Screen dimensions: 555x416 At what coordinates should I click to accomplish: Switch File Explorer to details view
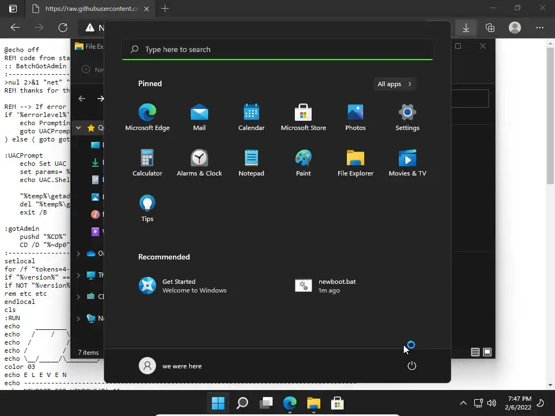point(475,352)
